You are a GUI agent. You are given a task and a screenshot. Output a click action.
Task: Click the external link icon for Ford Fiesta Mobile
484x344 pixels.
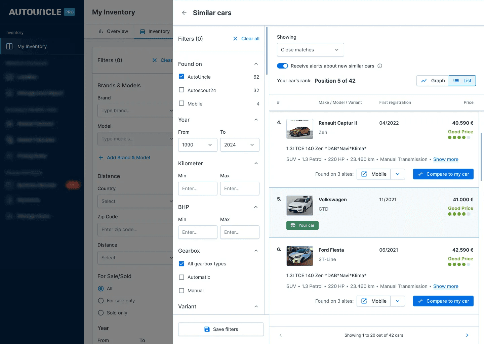pyautogui.click(x=364, y=301)
